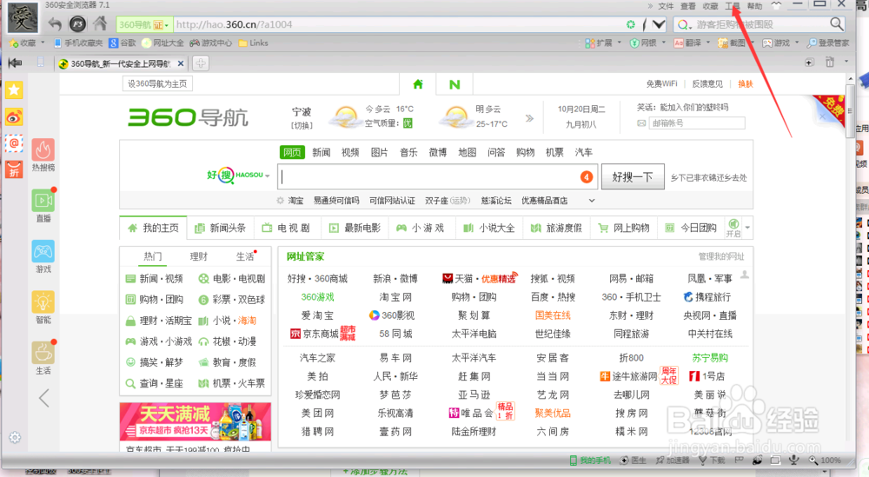Image resolution: width=869 pixels, height=477 pixels.
Task: Open 京东商城 link
Action: pos(321,334)
